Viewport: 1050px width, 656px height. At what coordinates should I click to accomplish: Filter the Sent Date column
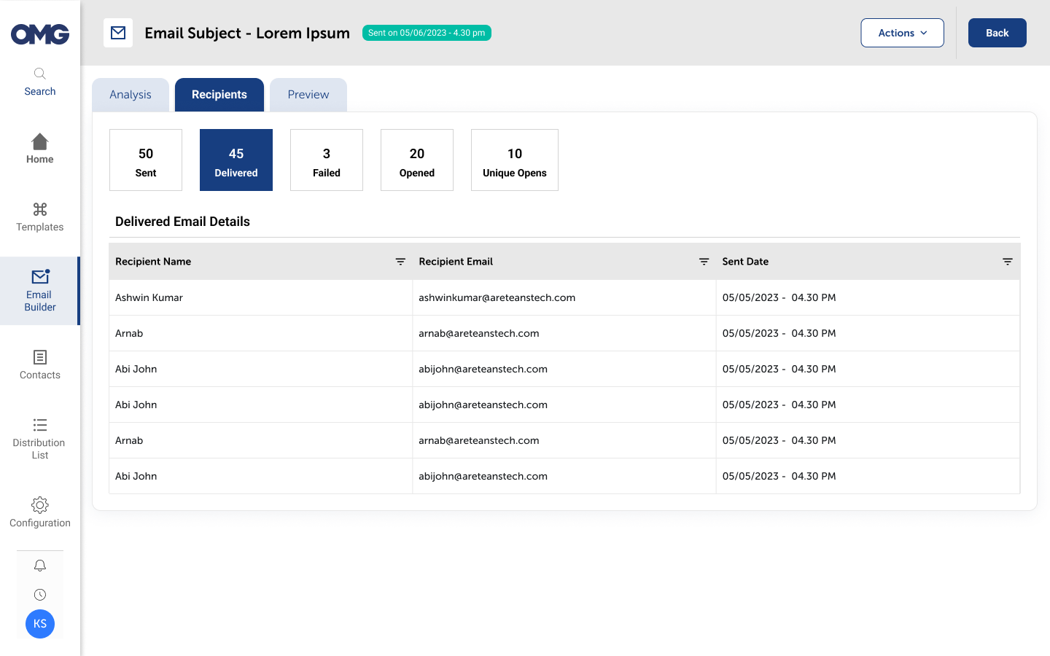(x=1007, y=262)
